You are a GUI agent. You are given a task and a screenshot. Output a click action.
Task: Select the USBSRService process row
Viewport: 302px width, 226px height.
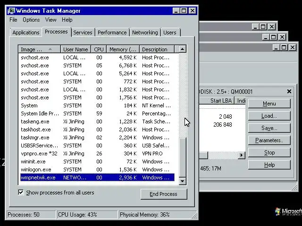[97, 145]
